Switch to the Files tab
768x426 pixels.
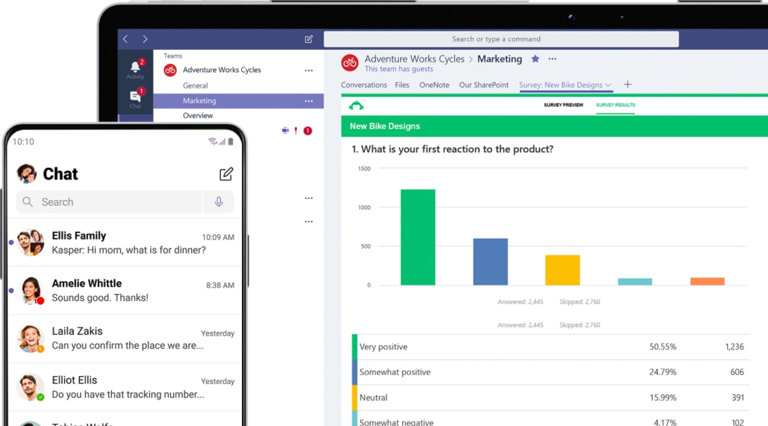(402, 85)
